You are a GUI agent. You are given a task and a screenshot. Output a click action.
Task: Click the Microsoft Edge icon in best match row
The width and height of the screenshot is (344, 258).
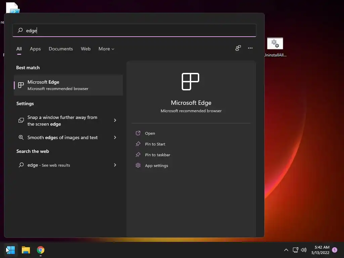pos(21,85)
